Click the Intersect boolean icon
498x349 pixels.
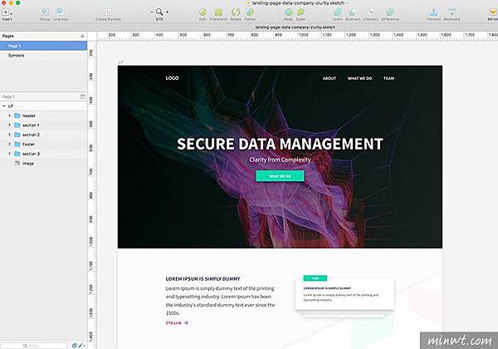[x=370, y=12]
